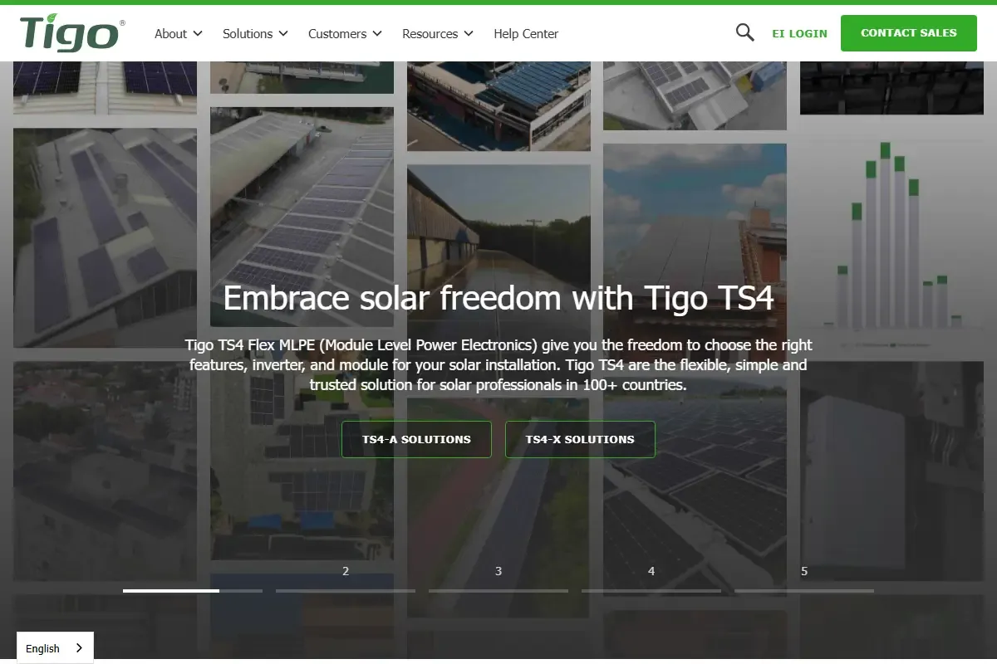Click the Tigo logo
Image resolution: width=997 pixels, height=664 pixels.
72,33
